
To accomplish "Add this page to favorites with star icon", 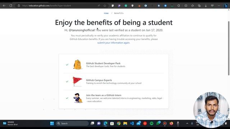I will point(105,6).
